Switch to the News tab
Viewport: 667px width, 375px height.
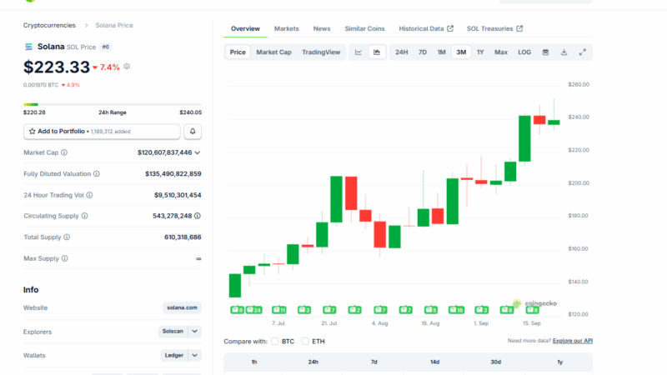pyautogui.click(x=322, y=28)
